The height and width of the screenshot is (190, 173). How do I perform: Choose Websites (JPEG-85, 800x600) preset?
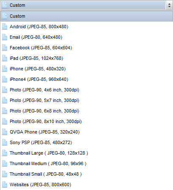coord(87,185)
